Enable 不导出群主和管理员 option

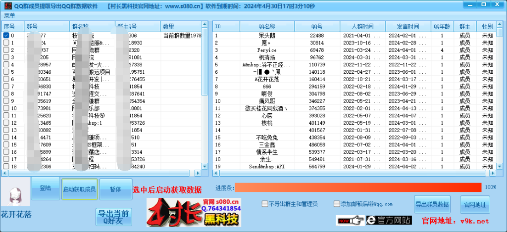click(265, 204)
